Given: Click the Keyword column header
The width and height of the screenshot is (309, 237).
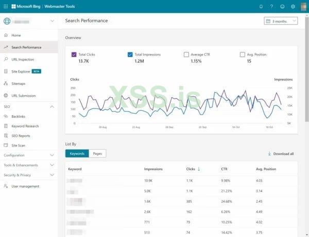Looking at the screenshot, I should coord(75,169).
